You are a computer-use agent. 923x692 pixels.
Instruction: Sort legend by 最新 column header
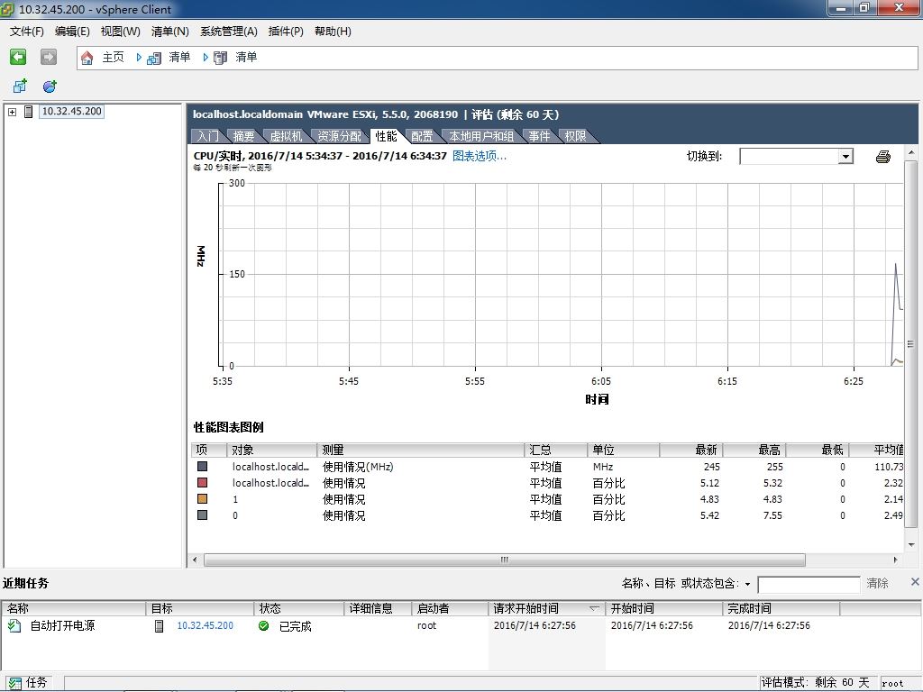click(x=691, y=451)
